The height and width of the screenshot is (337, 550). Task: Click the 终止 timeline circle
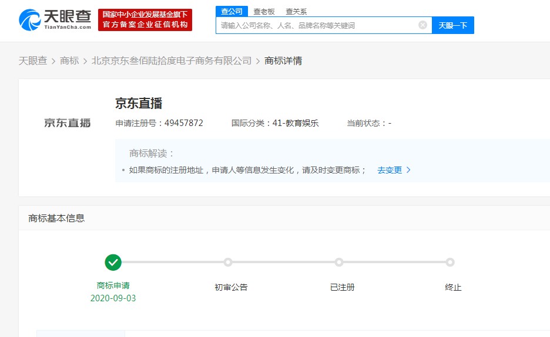point(450,262)
